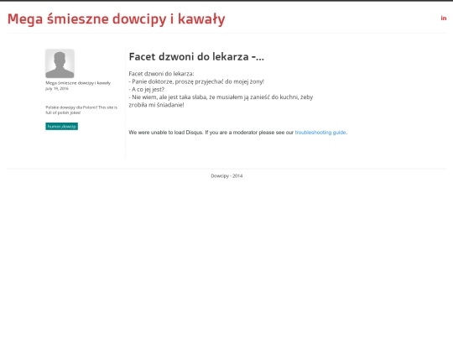This screenshot has height=340, width=453.
Task: Click the line 'zrobiła mi śniadanie!'
Action: (156, 105)
